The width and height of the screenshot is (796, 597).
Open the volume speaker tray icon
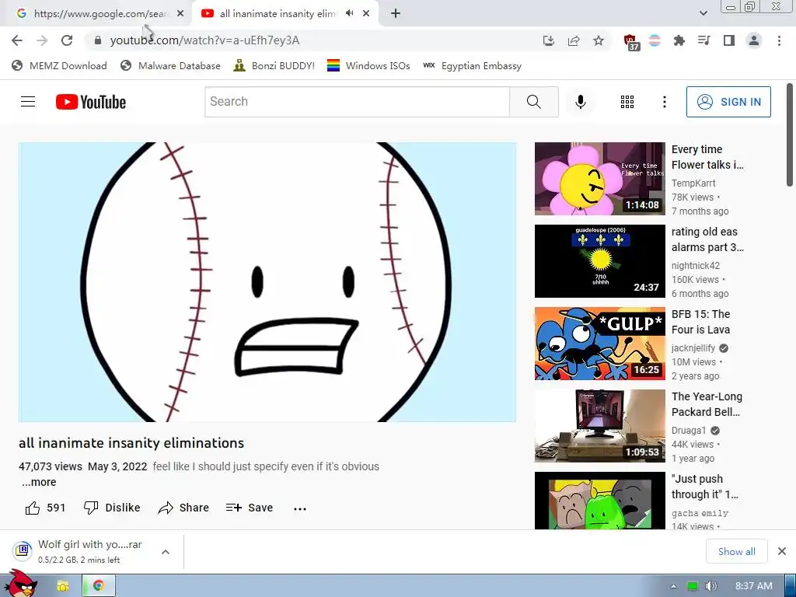coord(711,586)
